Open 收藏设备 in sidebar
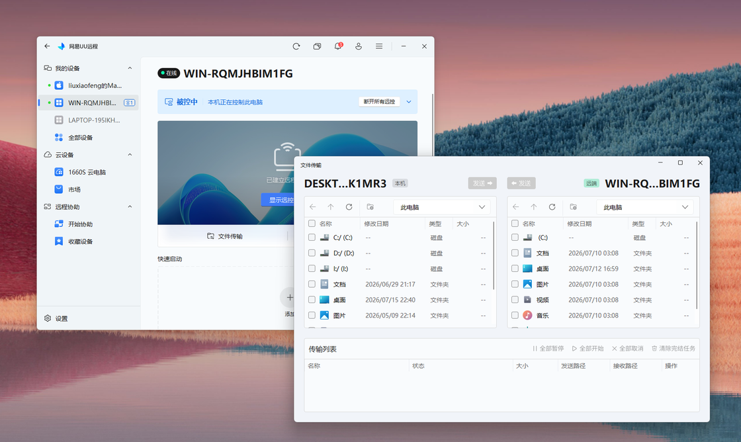This screenshot has height=442, width=741. (x=88, y=242)
